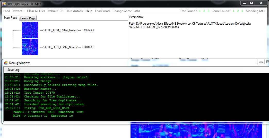This screenshot has height=138, width=269.
Task: Click Save Log in DebugWindow
Action: [x=13, y=70]
